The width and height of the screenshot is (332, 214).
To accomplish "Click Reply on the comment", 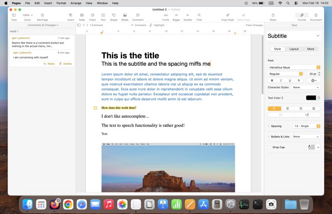I will (49, 64).
